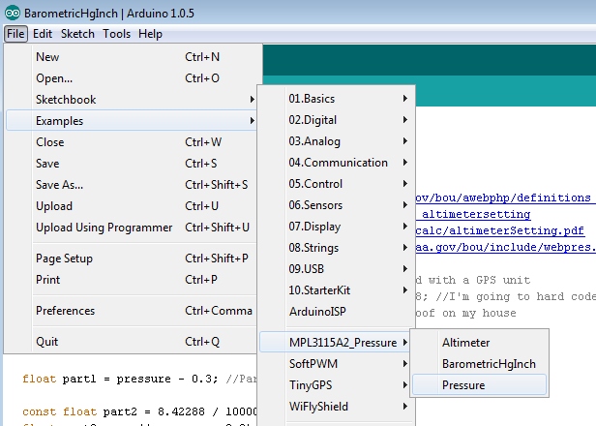Expand the 09.USB examples submenu
Image resolution: width=596 pixels, height=426 pixels.
[337, 269]
